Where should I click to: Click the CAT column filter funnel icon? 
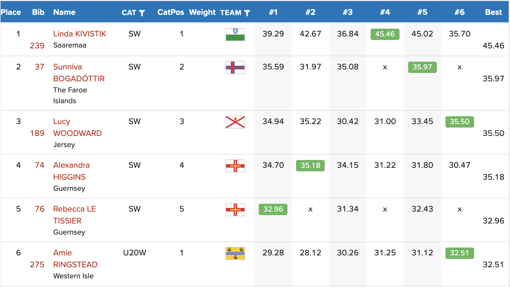pos(142,13)
